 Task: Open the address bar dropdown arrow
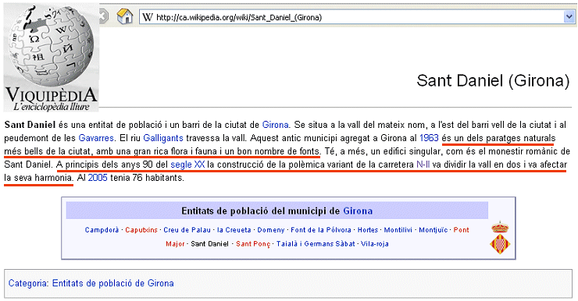point(569,17)
